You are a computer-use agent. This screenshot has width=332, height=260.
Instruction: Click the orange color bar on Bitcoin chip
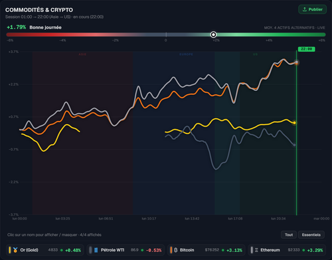pyautogui.click(x=171, y=250)
